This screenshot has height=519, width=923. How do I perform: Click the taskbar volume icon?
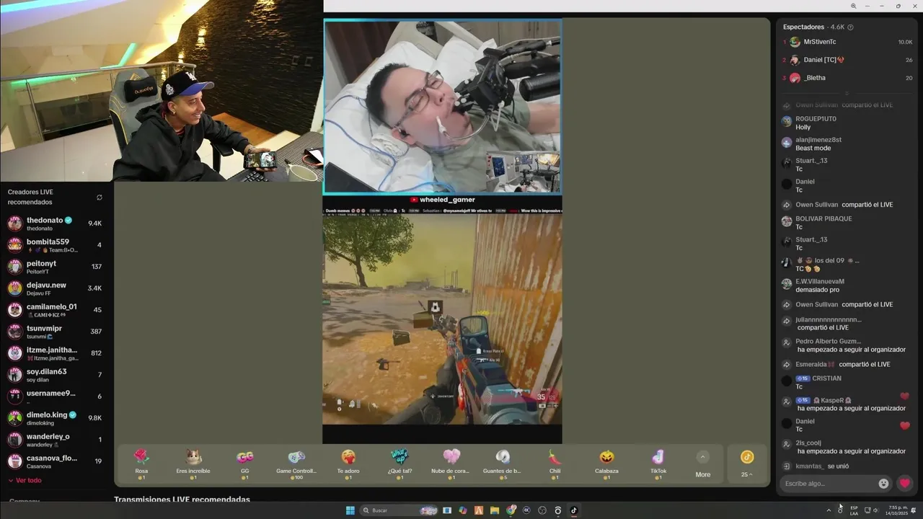tap(876, 510)
